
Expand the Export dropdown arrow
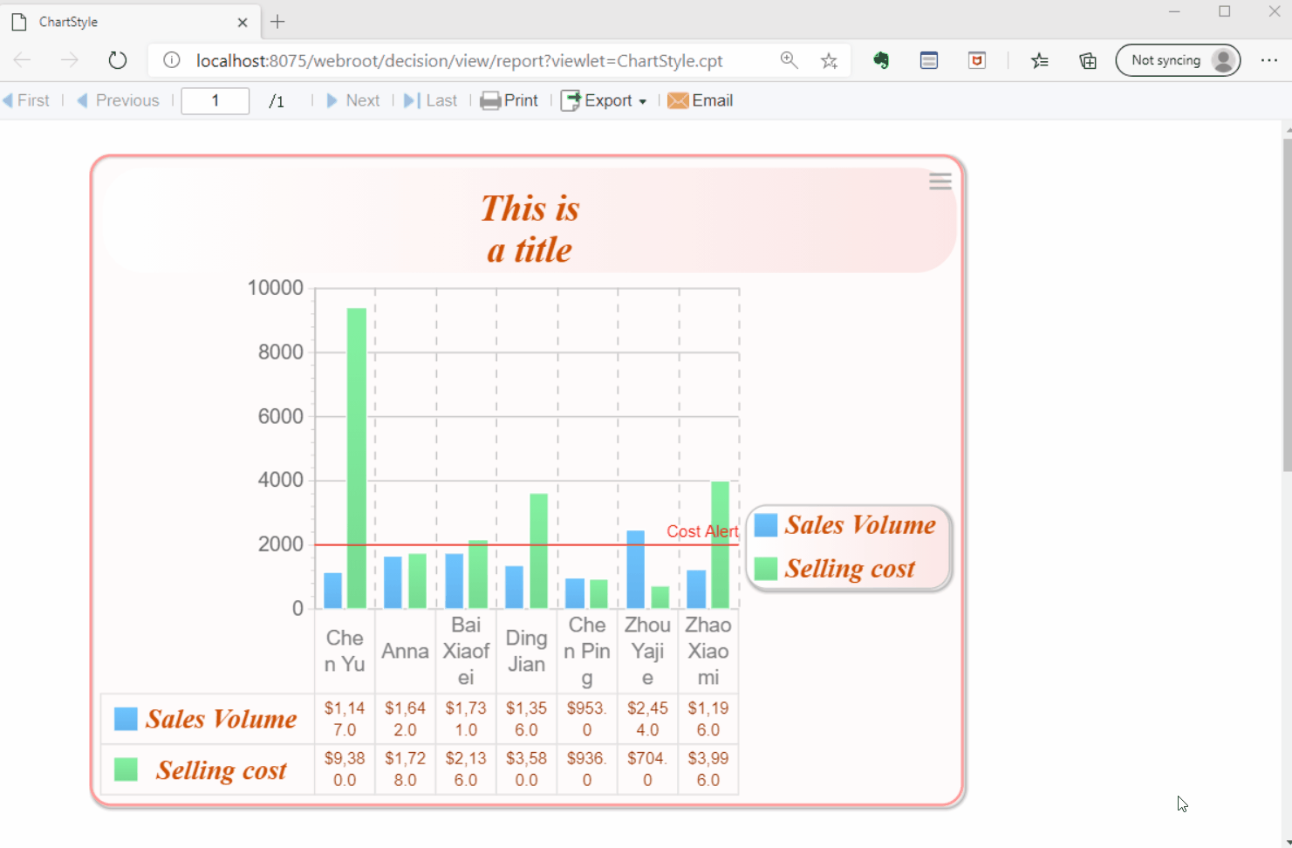[x=643, y=101]
